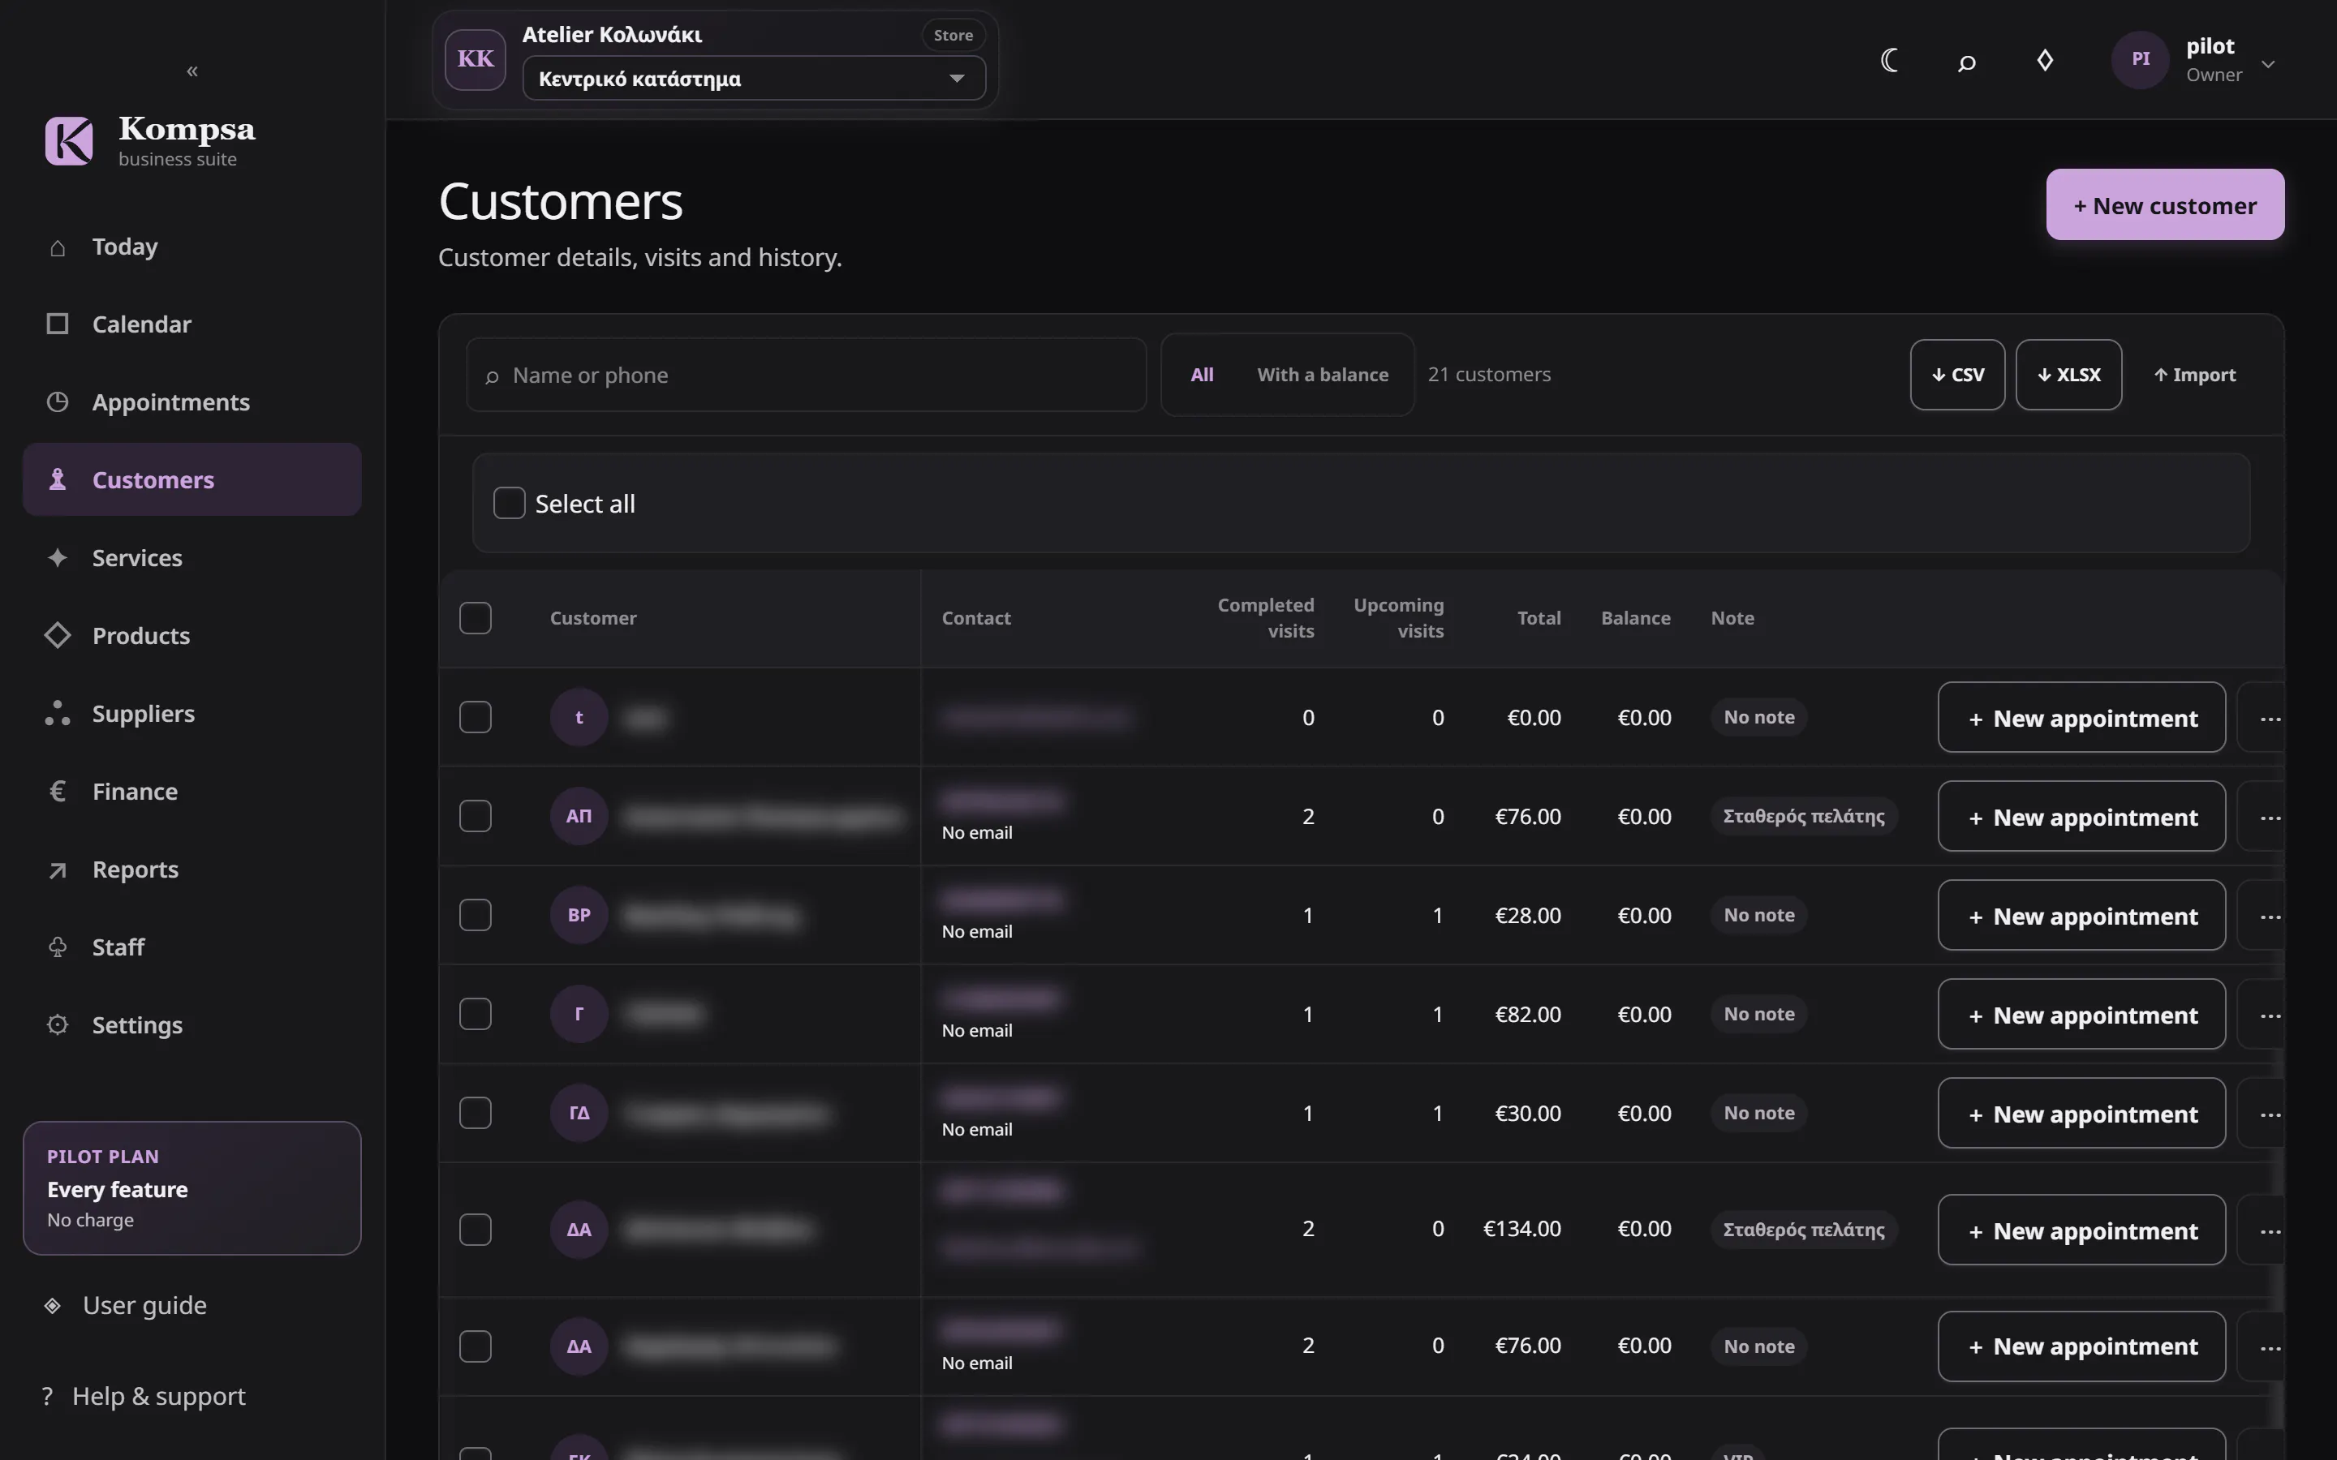This screenshot has height=1460, width=2337.
Task: Select the ΑΠ customer row checkbox
Action: (x=476, y=816)
